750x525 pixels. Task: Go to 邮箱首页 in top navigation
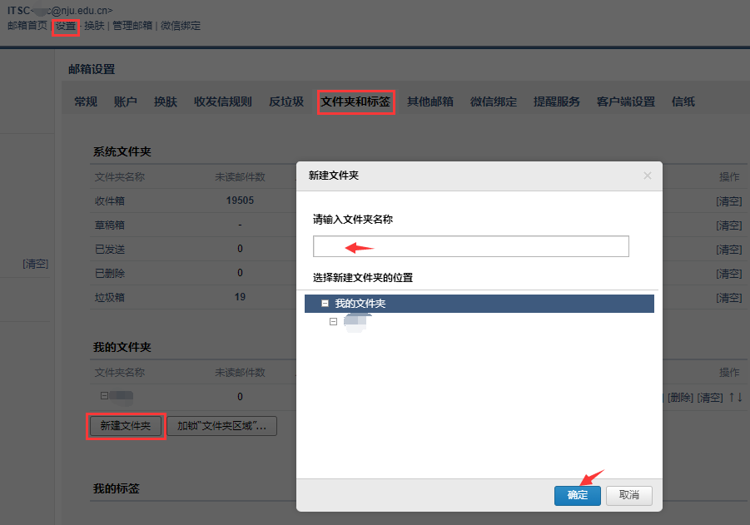pyautogui.click(x=27, y=26)
